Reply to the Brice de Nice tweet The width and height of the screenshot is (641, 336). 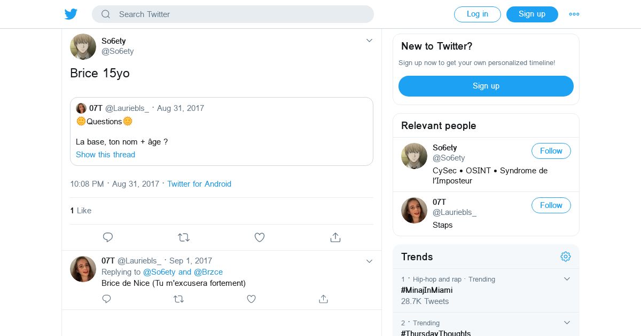pyautogui.click(x=107, y=299)
